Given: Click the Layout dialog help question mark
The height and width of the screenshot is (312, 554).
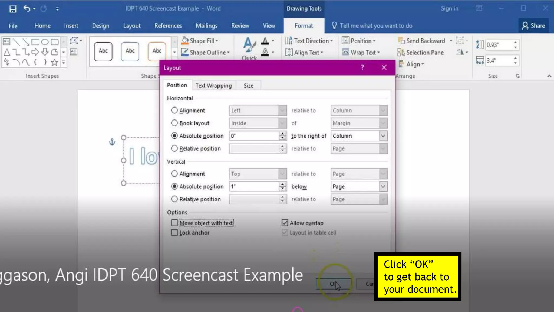Looking at the screenshot, I should [x=362, y=68].
